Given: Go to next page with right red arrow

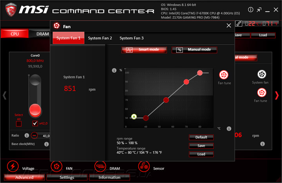Looking at the screenshot, I should click(x=277, y=95).
